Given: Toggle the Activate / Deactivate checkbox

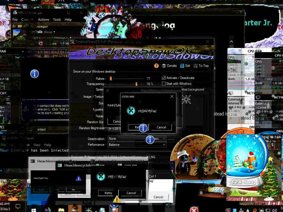Looking at the screenshot, I should 164,78.
